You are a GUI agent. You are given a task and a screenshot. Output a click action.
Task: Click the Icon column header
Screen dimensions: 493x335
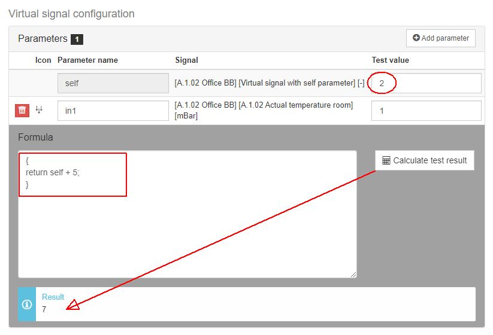[x=43, y=60]
